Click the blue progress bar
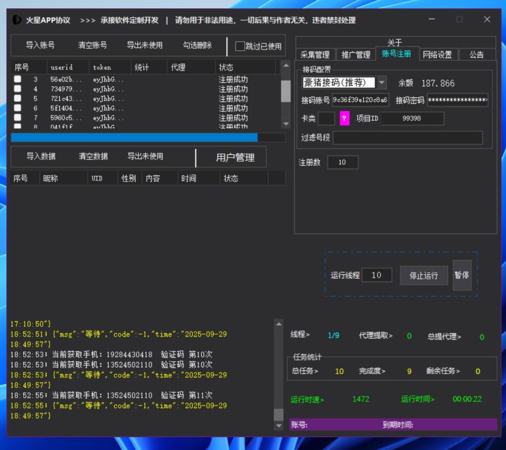Viewport: 506px width, 450px height. (134, 137)
